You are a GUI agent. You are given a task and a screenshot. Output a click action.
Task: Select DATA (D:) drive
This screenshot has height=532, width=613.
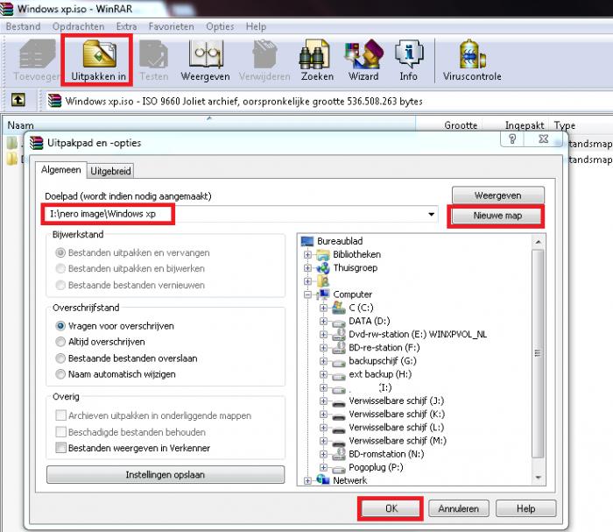pyautogui.click(x=370, y=321)
